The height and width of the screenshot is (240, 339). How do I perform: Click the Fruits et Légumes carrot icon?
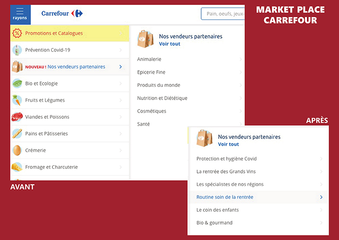17,100
